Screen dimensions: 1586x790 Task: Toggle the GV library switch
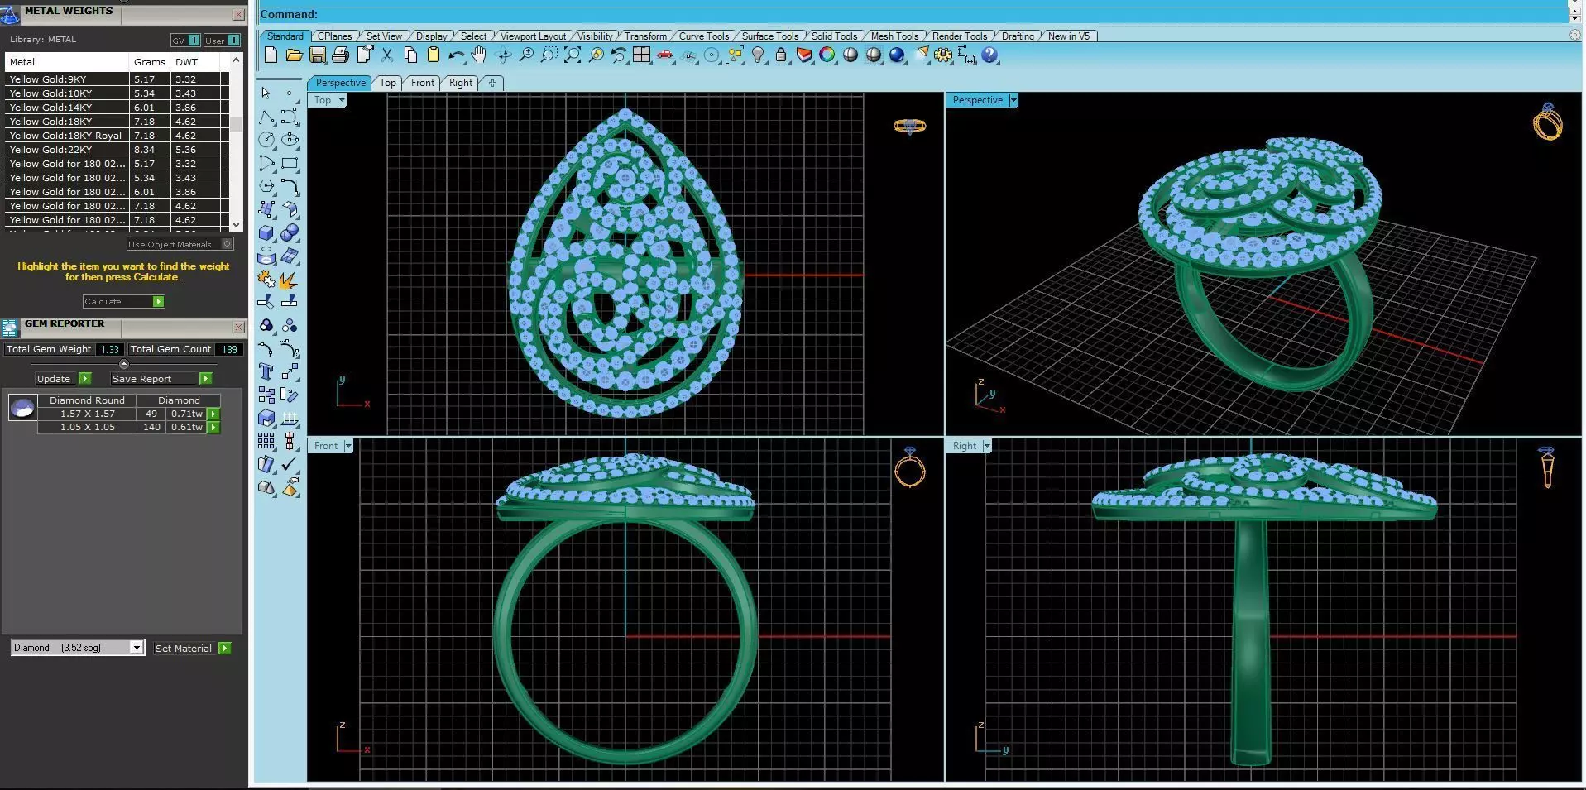185,40
